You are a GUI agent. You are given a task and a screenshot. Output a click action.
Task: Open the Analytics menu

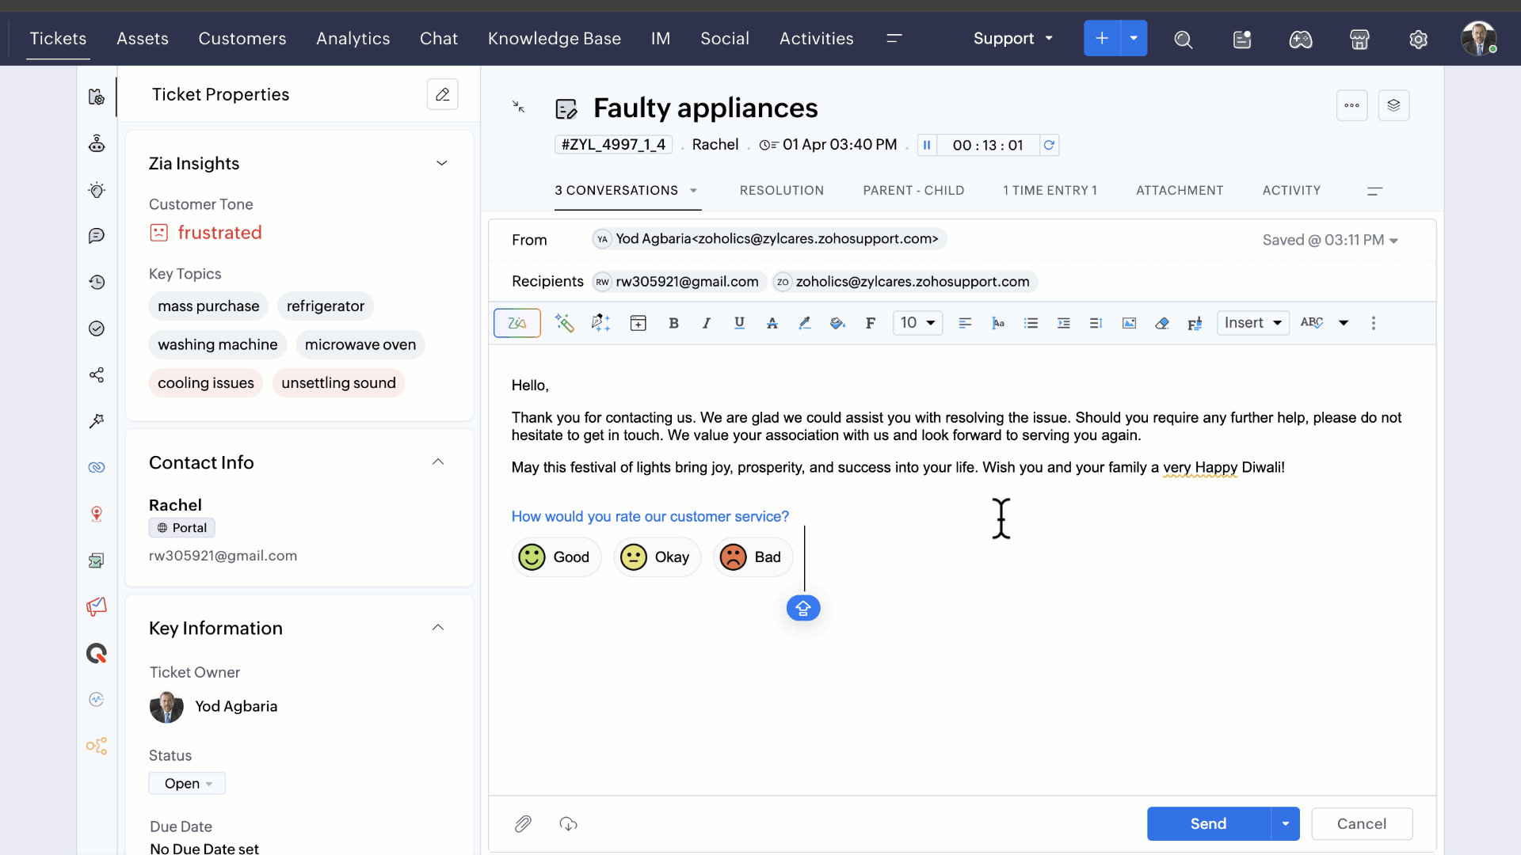[x=353, y=39]
